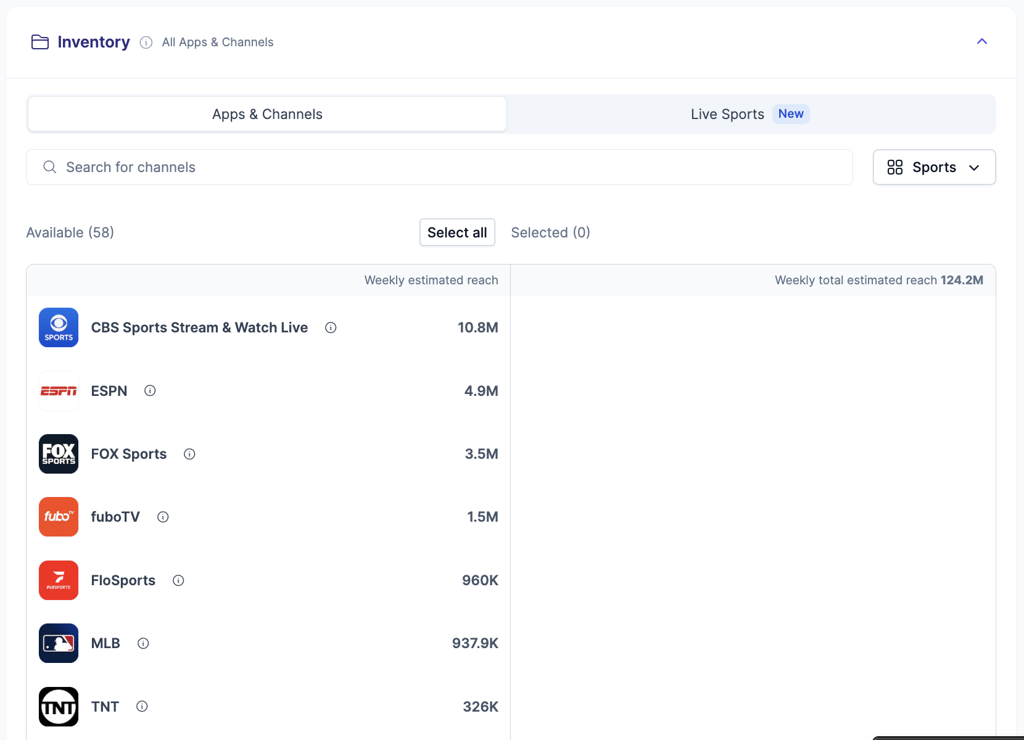Open info icon next to FOX Sports

coord(189,454)
